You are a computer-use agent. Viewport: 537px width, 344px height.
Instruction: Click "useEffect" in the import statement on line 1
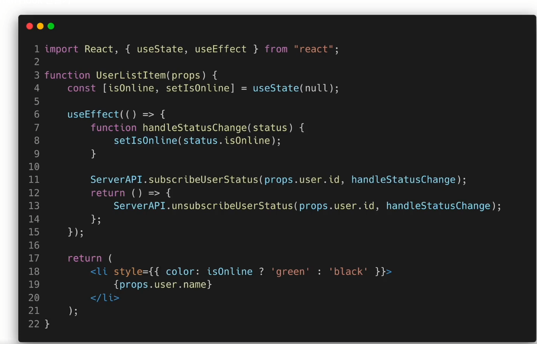coord(221,49)
